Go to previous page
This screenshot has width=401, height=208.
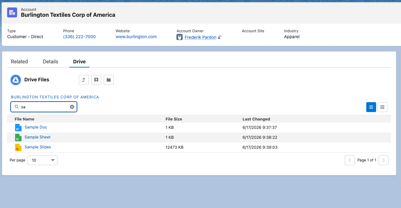click(350, 160)
